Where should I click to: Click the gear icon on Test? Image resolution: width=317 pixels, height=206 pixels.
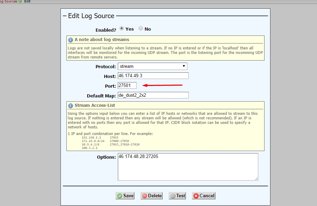click(x=173, y=196)
